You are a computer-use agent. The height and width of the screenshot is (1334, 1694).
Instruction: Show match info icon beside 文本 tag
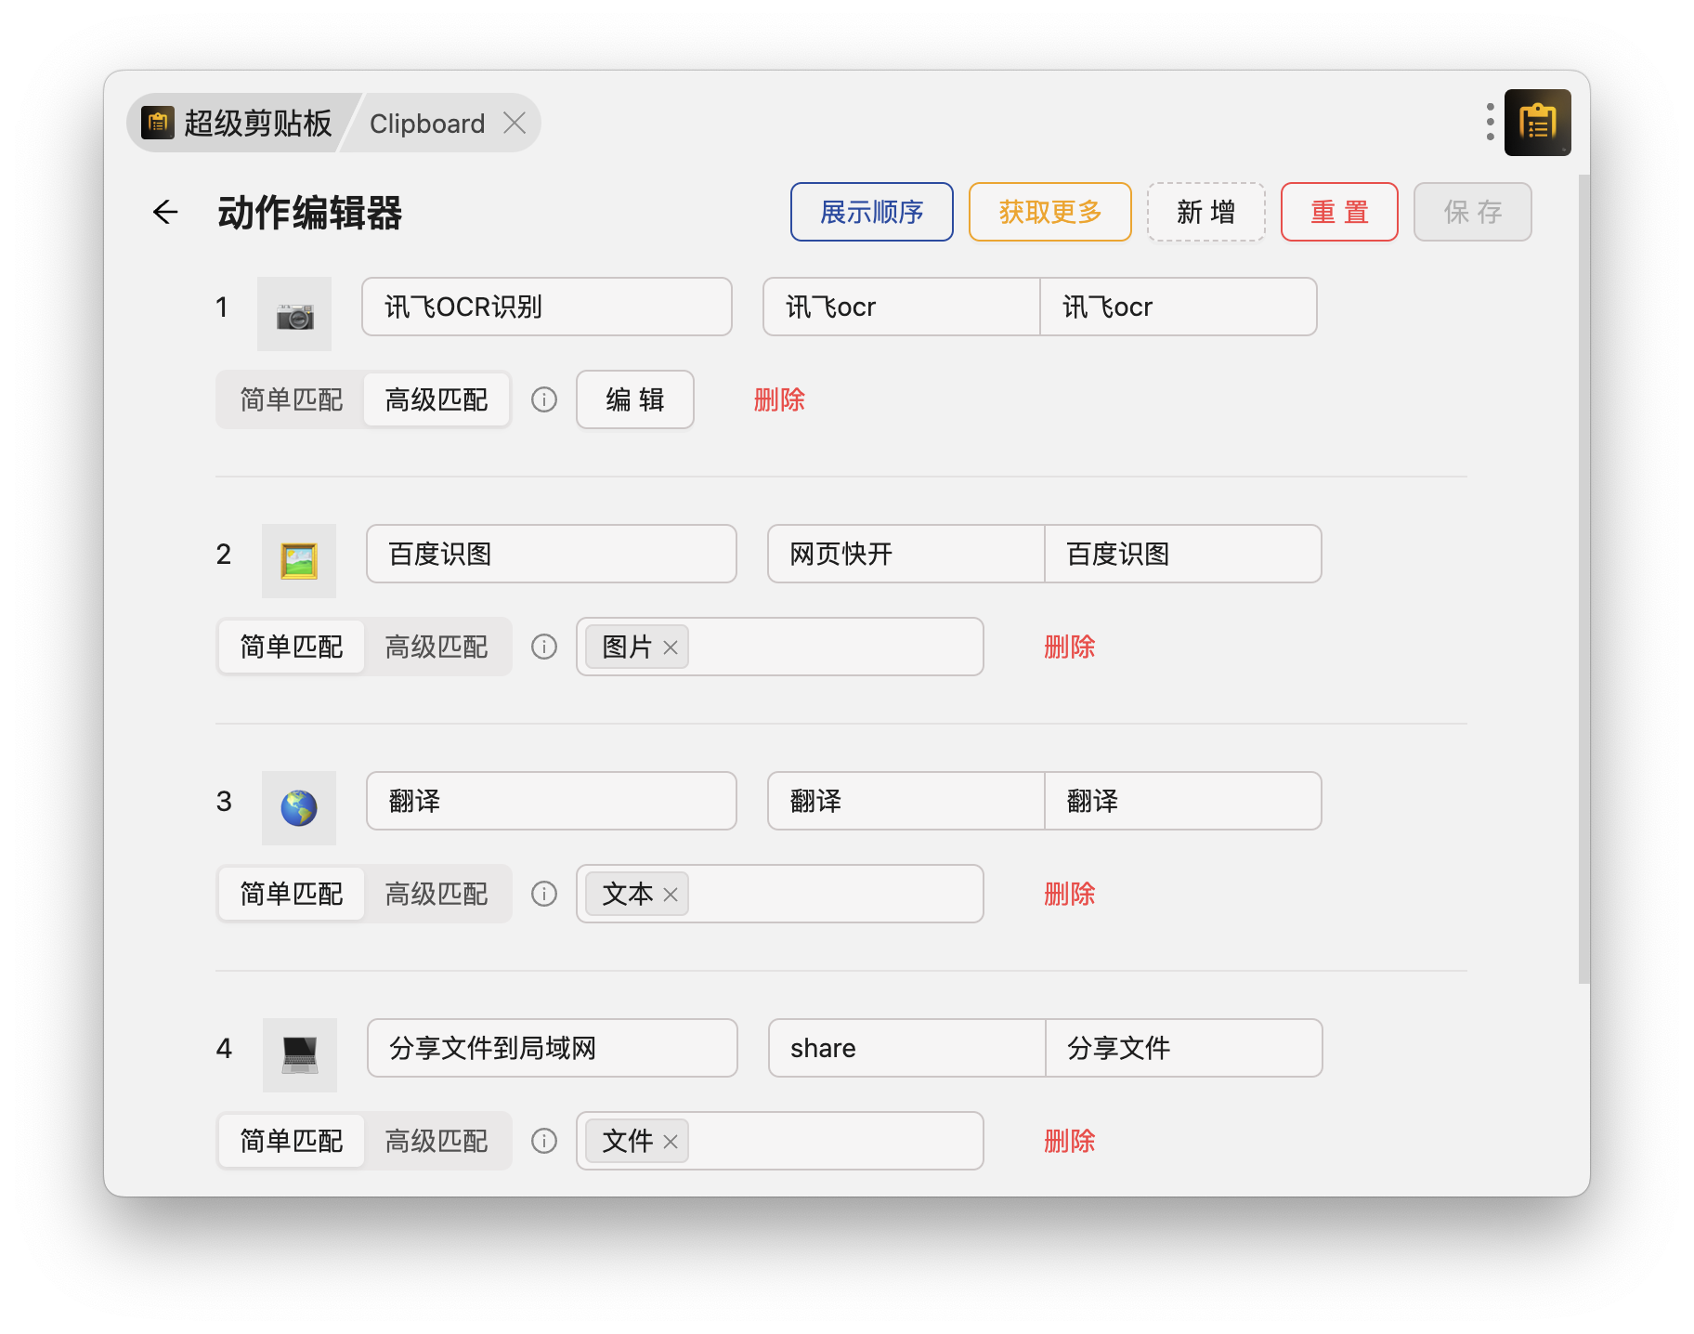click(544, 894)
